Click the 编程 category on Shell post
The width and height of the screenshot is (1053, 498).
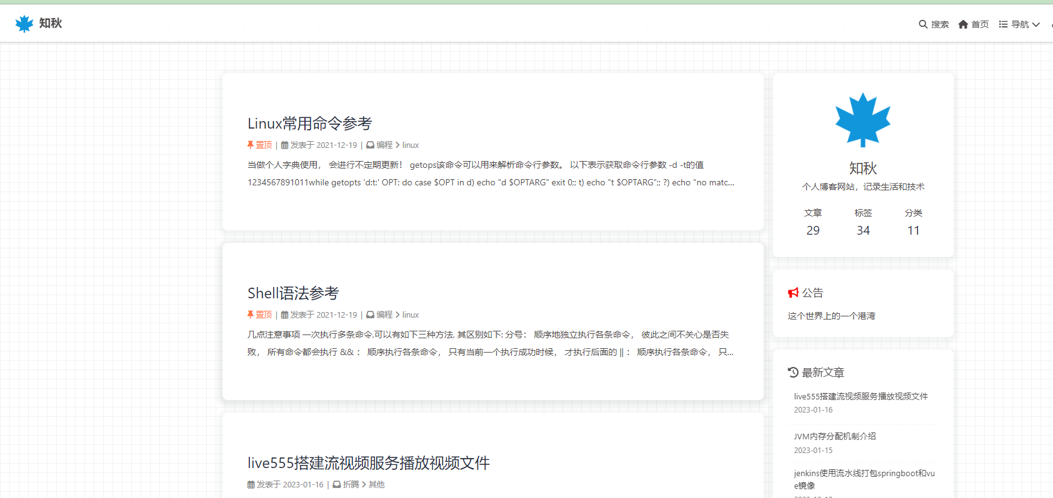[384, 315]
